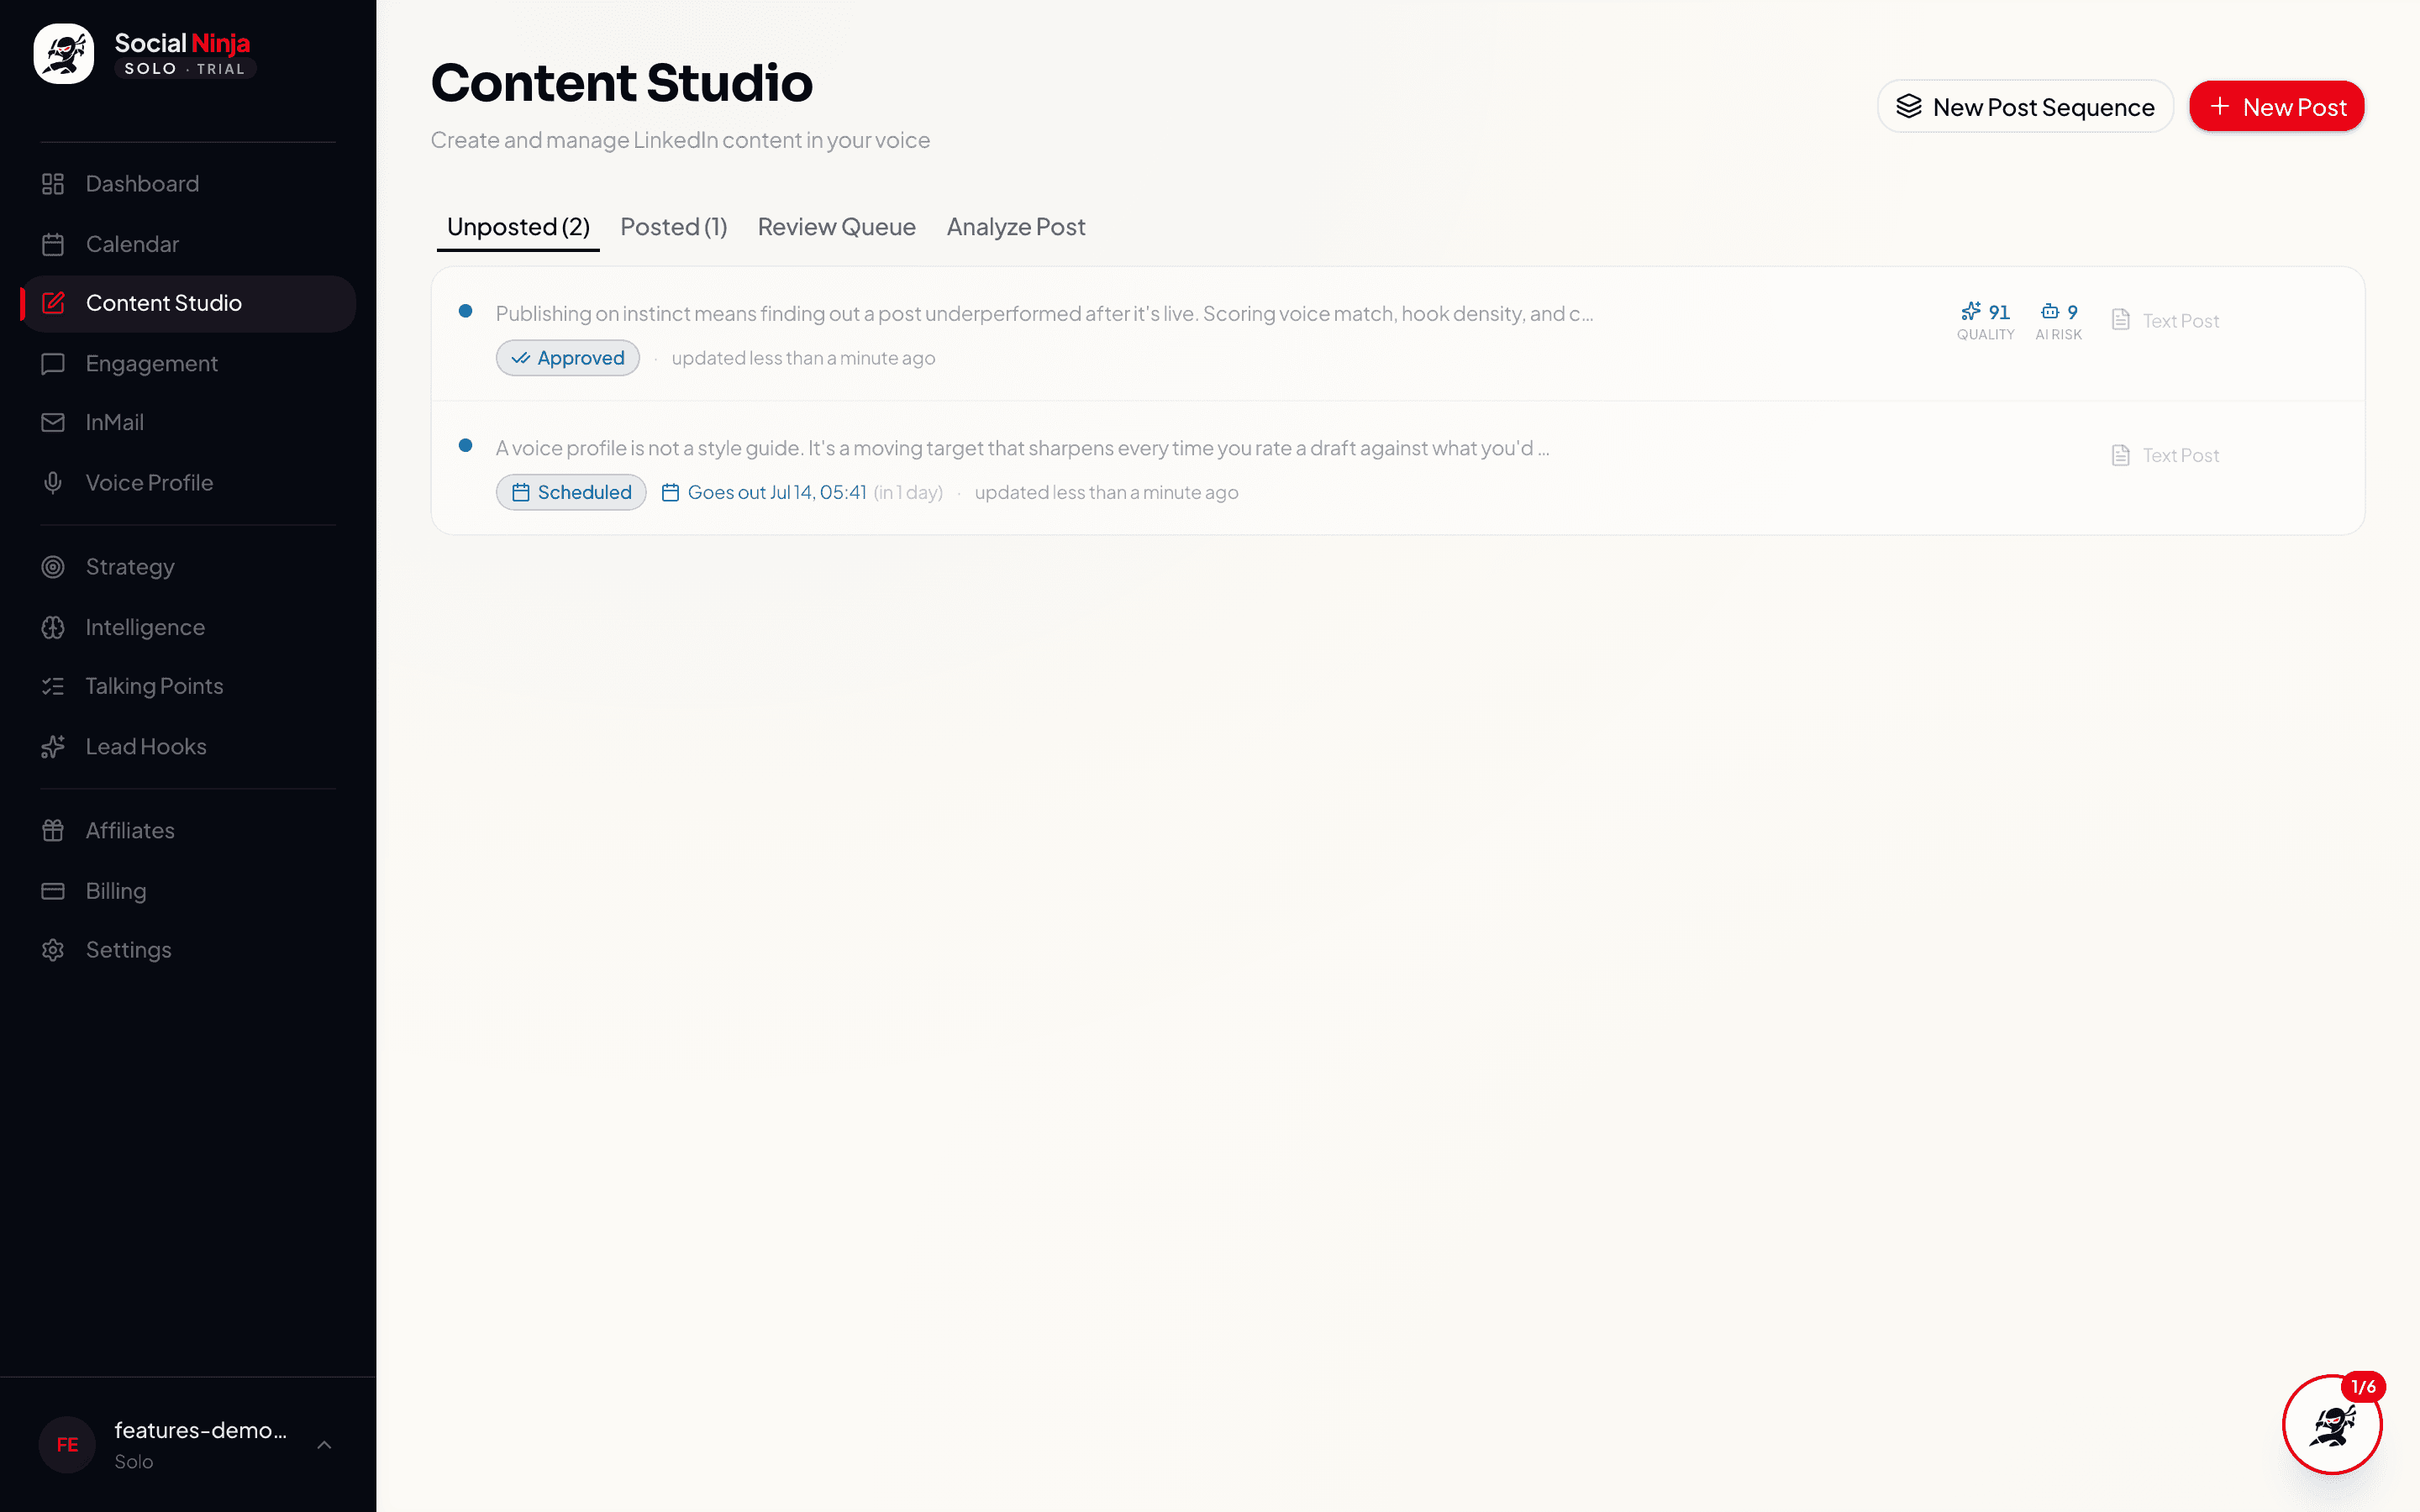This screenshot has width=2420, height=1512.
Task: Open Voice Profile in sidebar
Action: (188, 483)
